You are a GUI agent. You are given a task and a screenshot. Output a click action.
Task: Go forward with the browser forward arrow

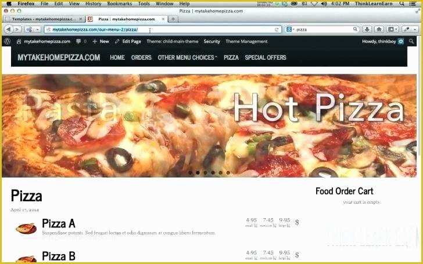(17, 30)
